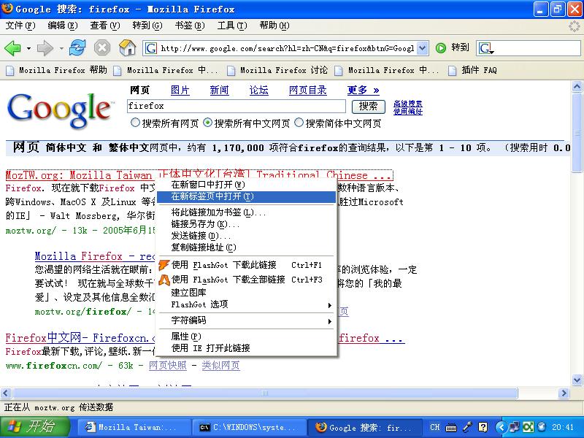Click the Forward arrow navigation button

pos(45,48)
